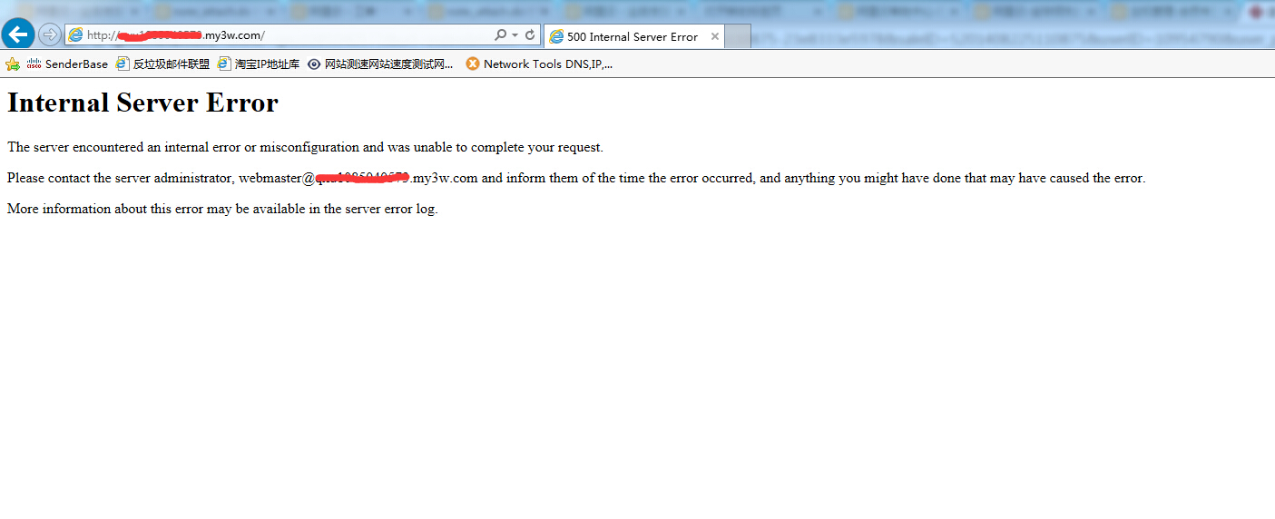The width and height of the screenshot is (1275, 519).
Task: Click the webmaster email address text
Action: click(x=358, y=178)
